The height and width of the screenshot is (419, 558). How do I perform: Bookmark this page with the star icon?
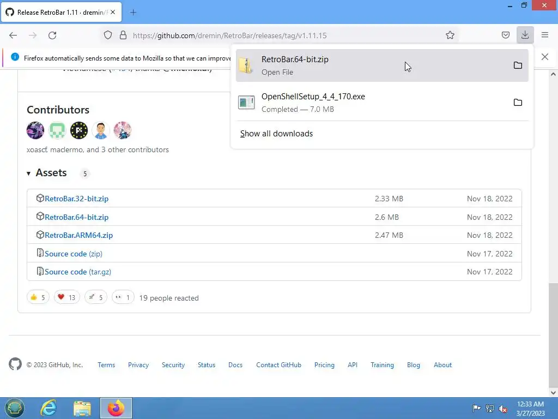tap(450, 35)
